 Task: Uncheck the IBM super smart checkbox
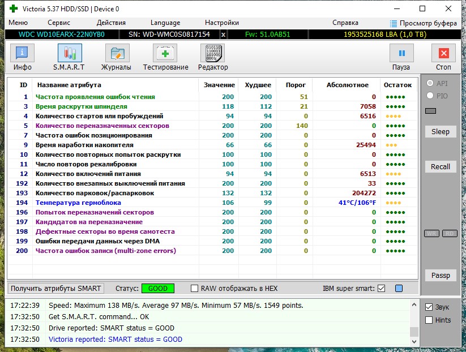pos(382,289)
